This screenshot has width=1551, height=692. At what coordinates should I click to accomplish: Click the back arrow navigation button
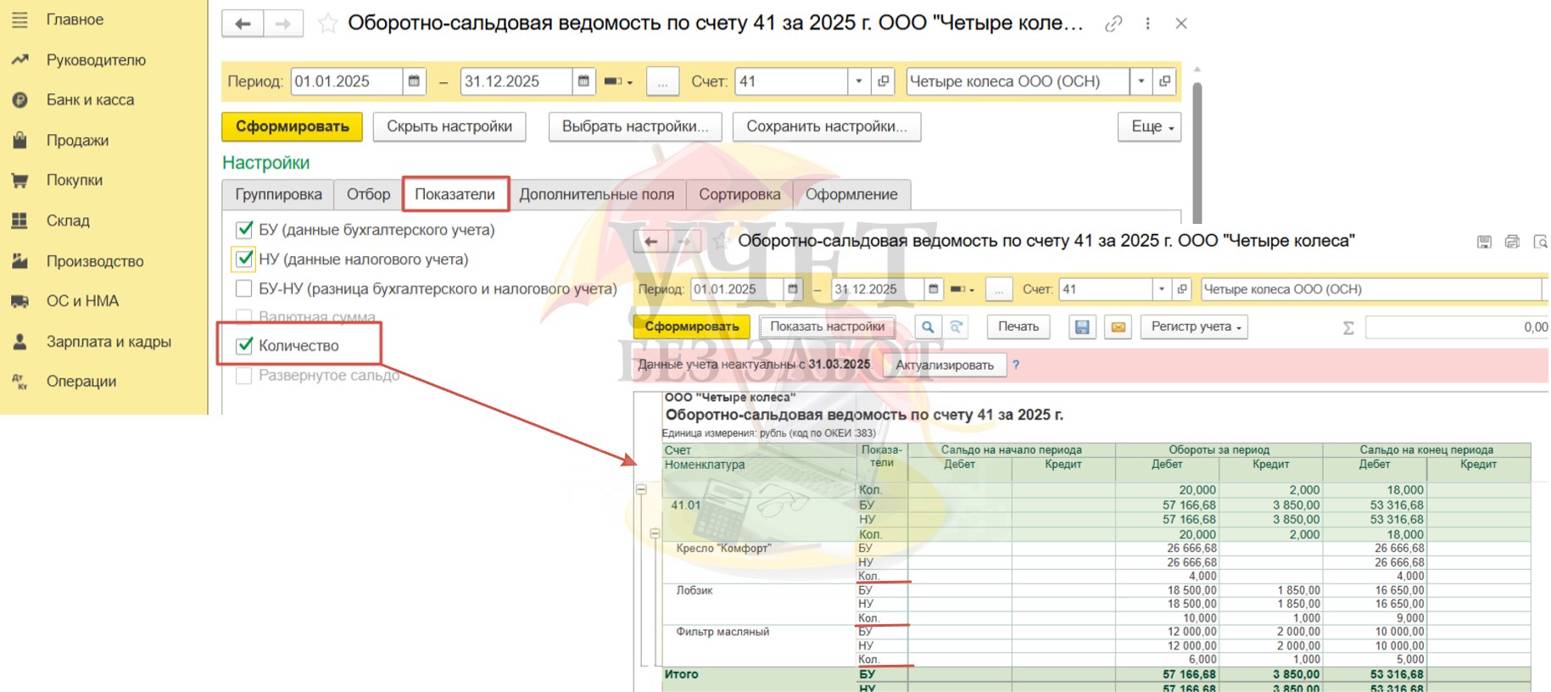click(243, 24)
